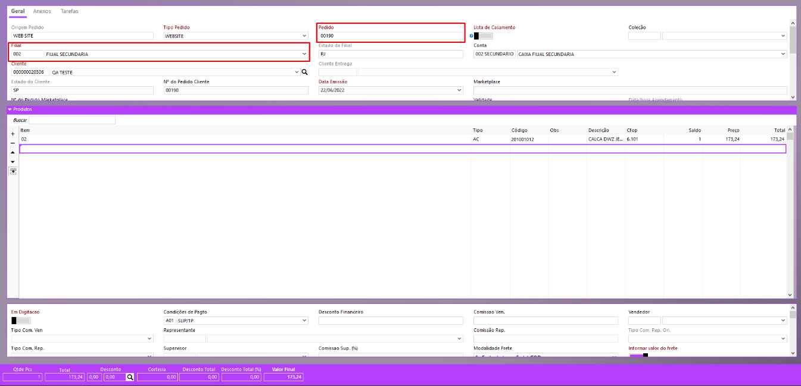Viewport: 801px width, 386px height.
Task: Click the Origem Pedido field
Action: click(x=82, y=36)
